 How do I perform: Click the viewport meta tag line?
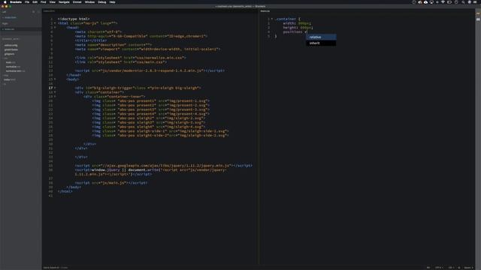pos(147,49)
